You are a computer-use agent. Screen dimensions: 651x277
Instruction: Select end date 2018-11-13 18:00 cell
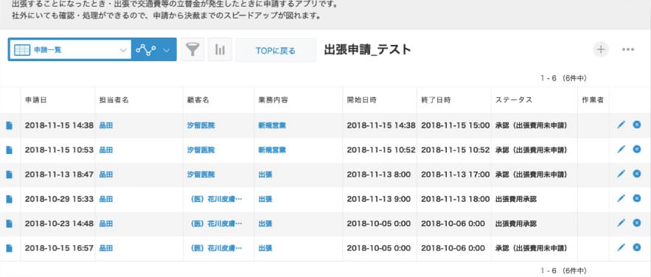[456, 199]
